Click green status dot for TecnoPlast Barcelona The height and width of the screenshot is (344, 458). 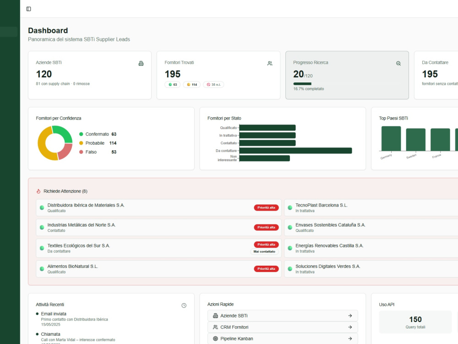tap(290, 207)
